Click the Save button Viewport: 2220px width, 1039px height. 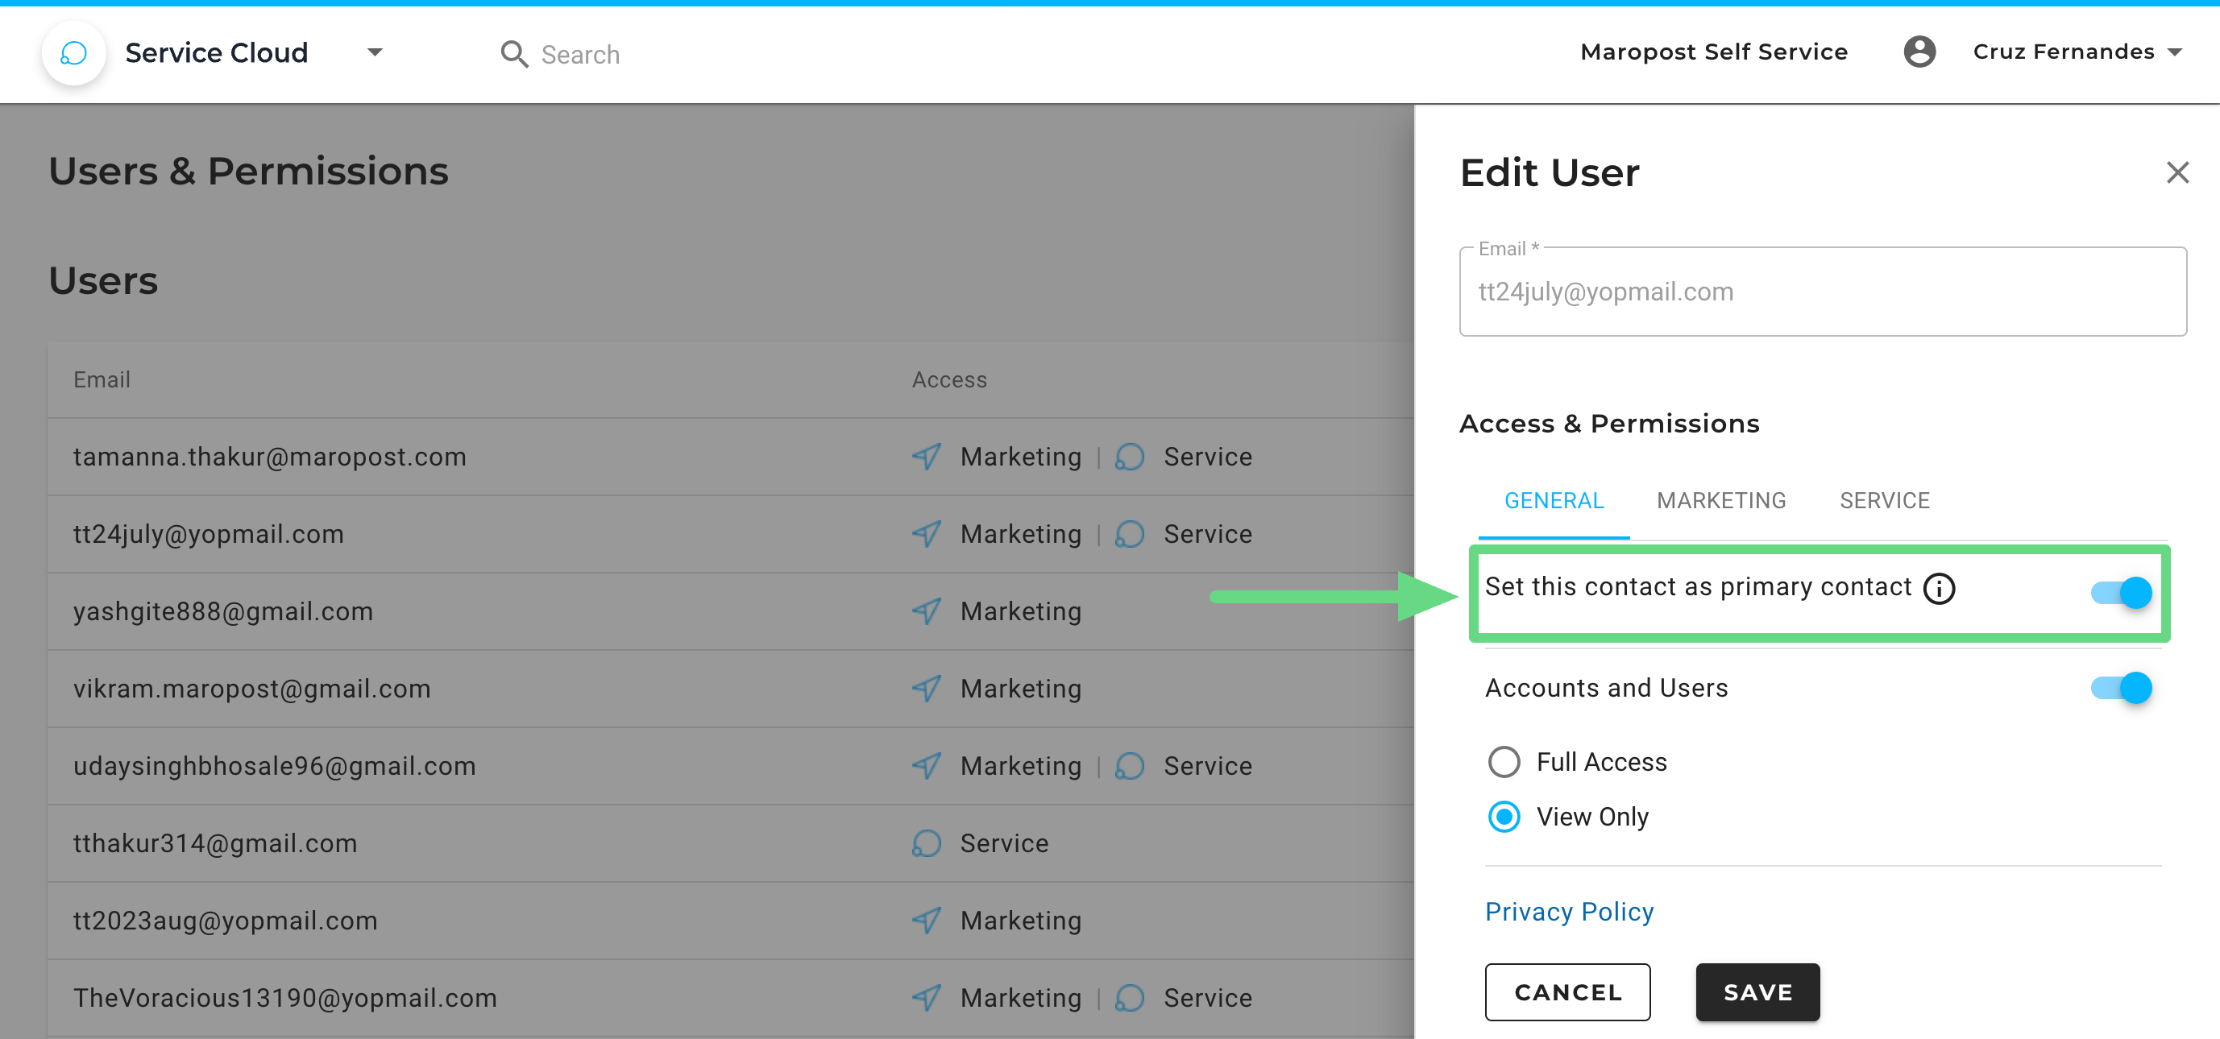[x=1757, y=992]
